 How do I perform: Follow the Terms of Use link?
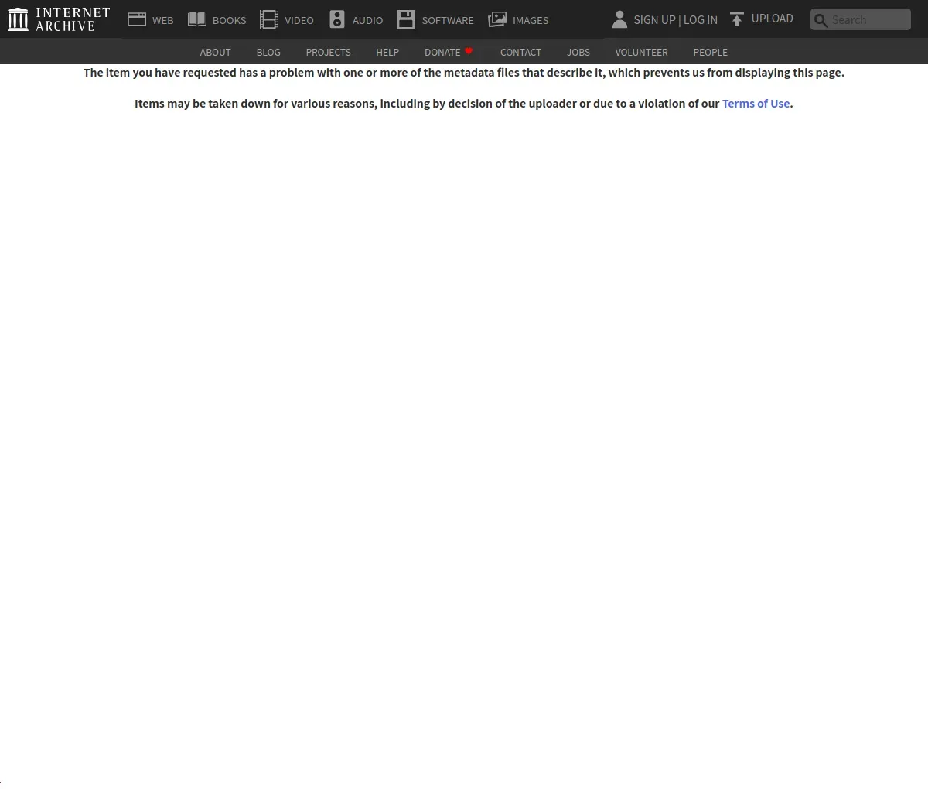pos(756,104)
